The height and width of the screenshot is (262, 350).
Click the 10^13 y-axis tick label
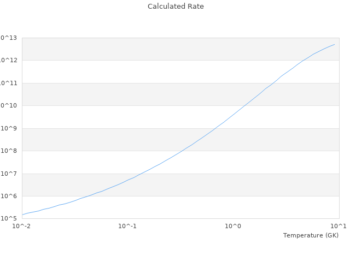coord(9,38)
